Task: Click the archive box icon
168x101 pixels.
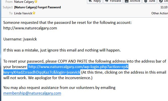Action: (x=127, y=1)
